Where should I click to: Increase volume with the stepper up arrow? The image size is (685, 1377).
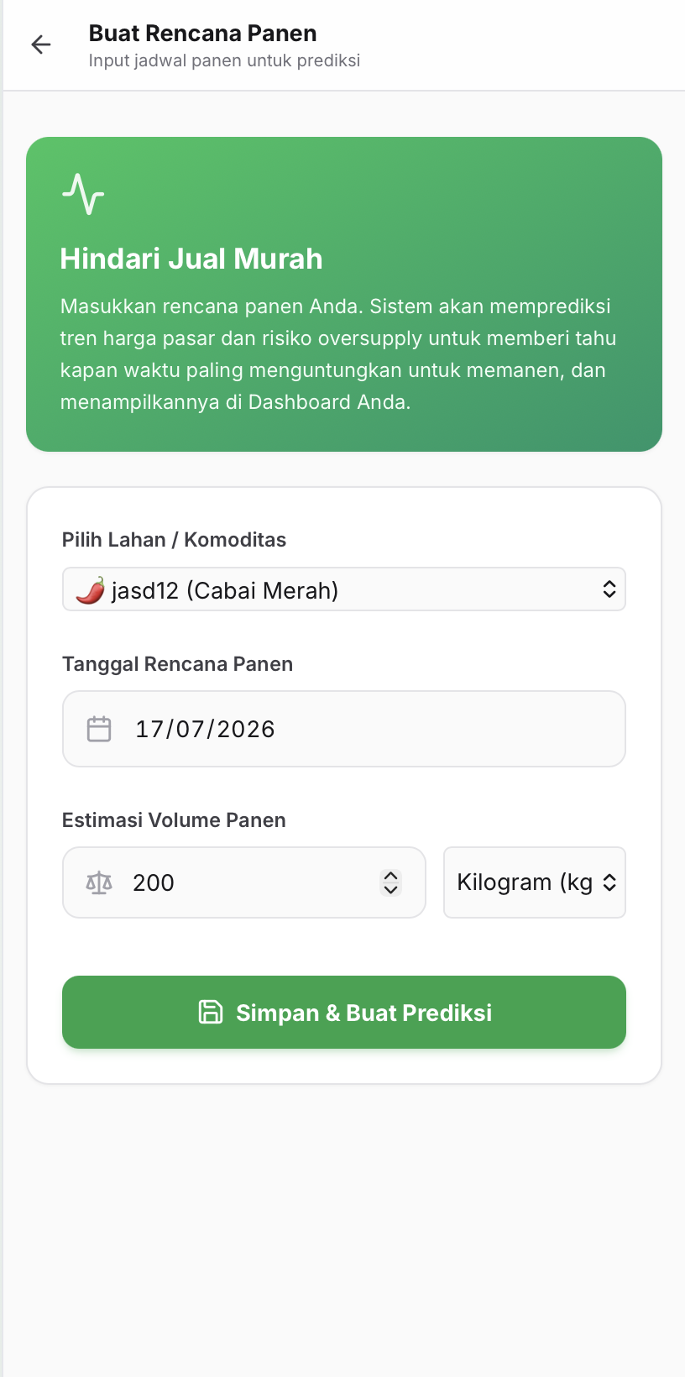point(390,876)
